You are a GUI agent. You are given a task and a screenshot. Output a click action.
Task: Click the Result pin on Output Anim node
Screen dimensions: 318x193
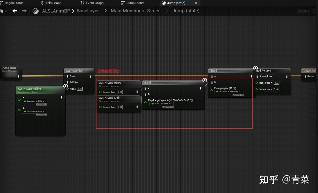pyautogui.click(x=305, y=76)
